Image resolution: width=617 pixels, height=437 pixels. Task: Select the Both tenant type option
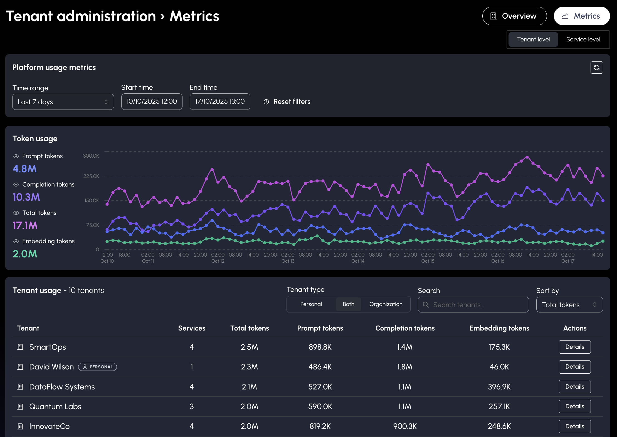pos(349,304)
